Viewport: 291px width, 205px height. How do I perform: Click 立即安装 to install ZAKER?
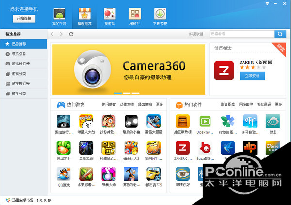point(252,76)
